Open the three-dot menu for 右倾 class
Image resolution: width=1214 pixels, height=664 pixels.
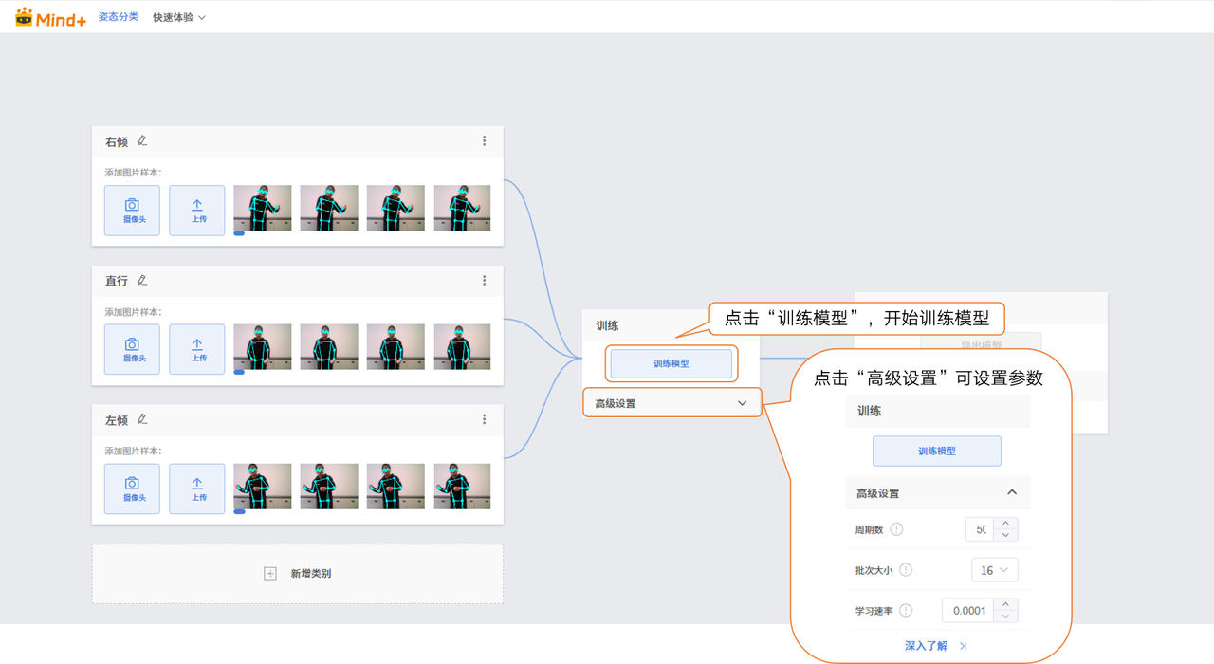click(x=484, y=140)
